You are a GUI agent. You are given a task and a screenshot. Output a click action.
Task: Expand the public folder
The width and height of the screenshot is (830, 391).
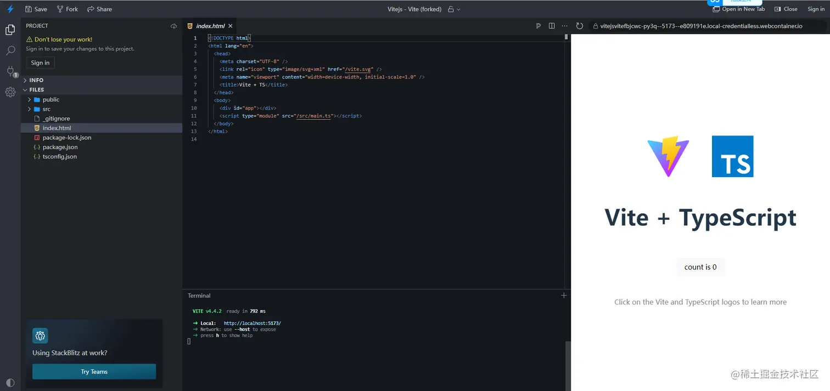coord(102,99)
